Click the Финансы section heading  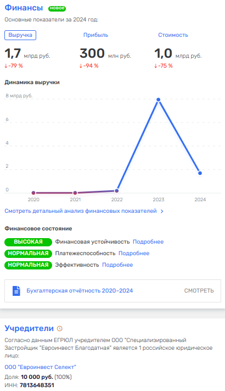point(24,8)
